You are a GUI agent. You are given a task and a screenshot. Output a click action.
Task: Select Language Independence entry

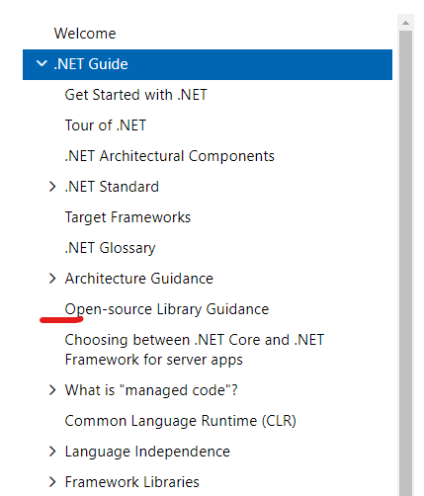pos(147,452)
